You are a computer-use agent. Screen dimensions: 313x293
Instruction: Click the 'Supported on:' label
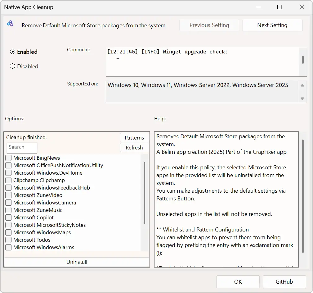coord(83,84)
